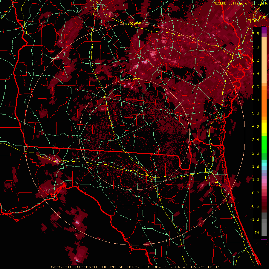The width and height of the screenshot is (269, 269).
Task: Click the 4.2 value on the scale
Action: pos(256,127)
